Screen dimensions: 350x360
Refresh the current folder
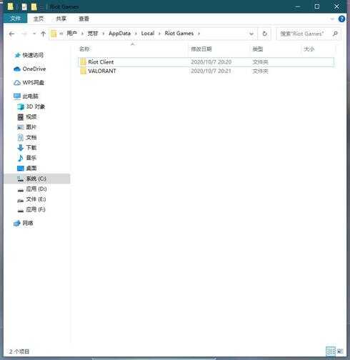coord(264,34)
